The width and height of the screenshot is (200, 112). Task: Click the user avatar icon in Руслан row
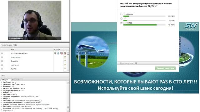click(x=65, y=69)
